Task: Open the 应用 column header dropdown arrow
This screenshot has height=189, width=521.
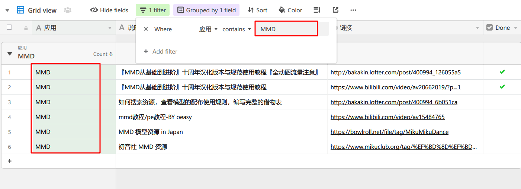Action: point(110,28)
